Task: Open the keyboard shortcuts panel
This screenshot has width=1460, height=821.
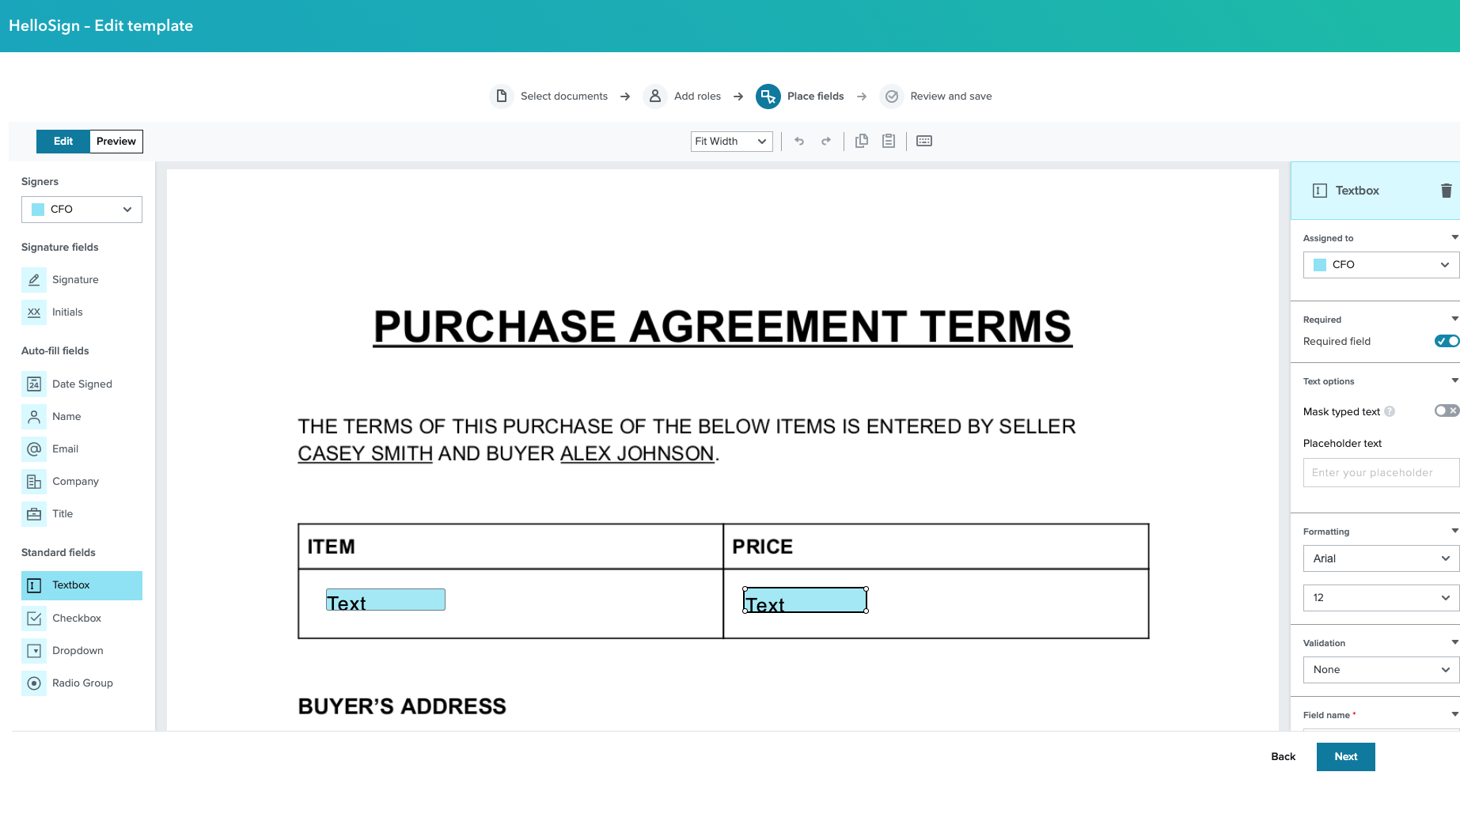Action: tap(923, 141)
